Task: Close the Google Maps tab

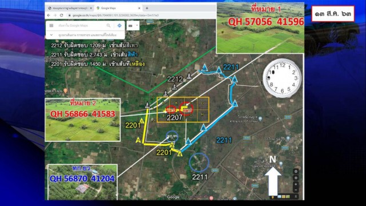Action: point(140,8)
